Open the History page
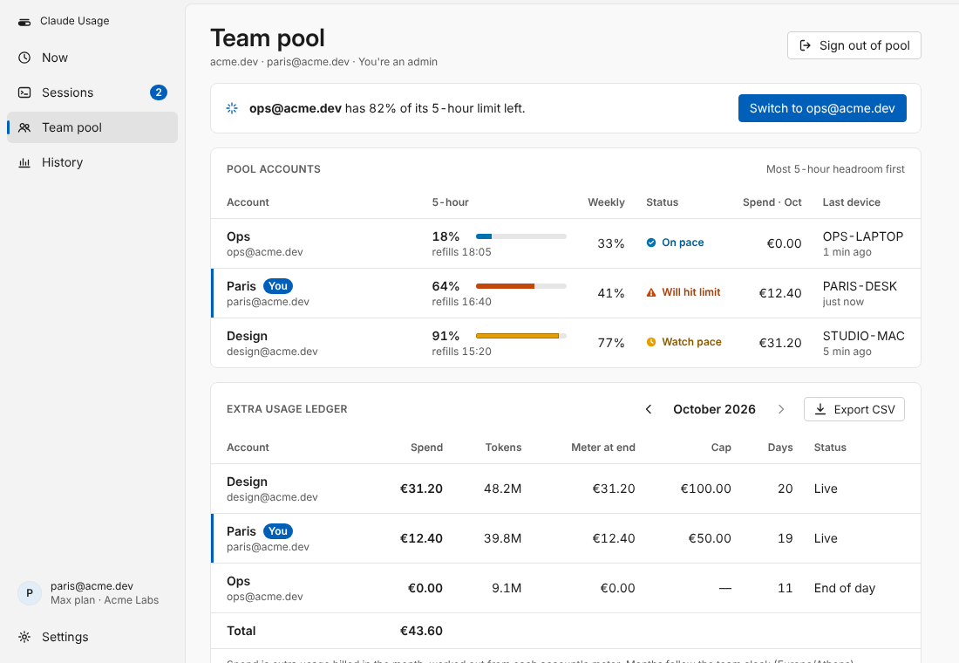The width and height of the screenshot is (959, 663). 92,162
